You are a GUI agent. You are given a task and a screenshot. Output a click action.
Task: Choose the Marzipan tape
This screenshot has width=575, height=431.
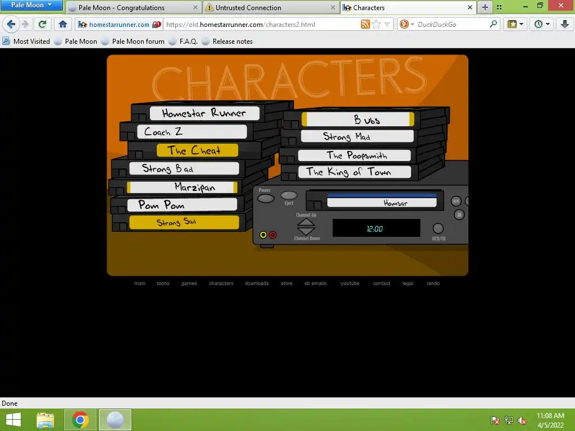pyautogui.click(x=182, y=187)
